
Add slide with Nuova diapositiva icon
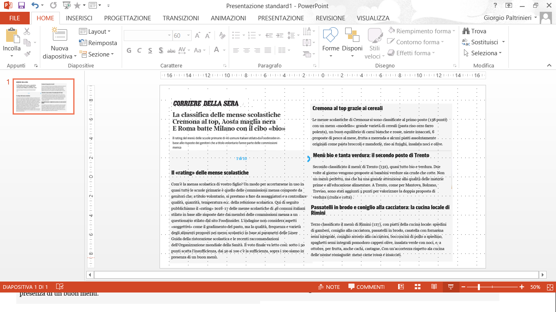(59, 35)
